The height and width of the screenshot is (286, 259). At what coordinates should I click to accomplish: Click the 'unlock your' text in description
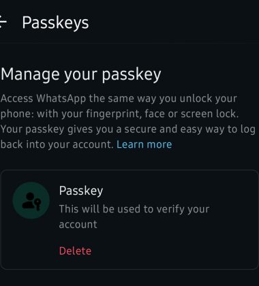[208, 99]
